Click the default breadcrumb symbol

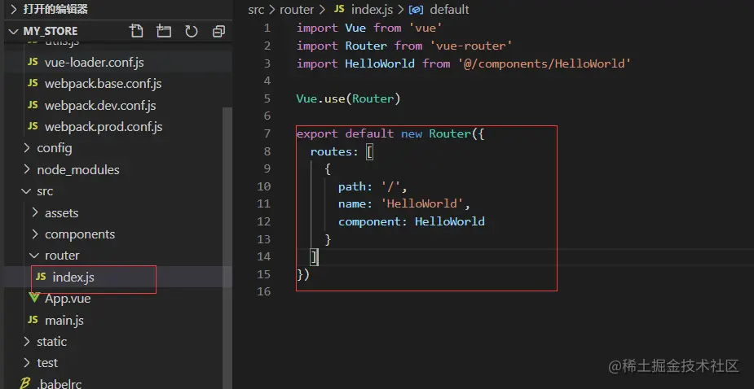(x=449, y=10)
